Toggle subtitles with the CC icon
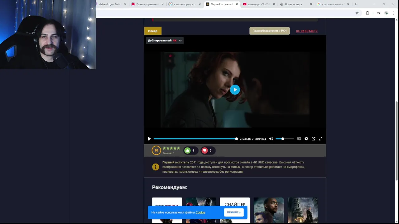Screen dimensions: 399x224 click(x=299, y=139)
